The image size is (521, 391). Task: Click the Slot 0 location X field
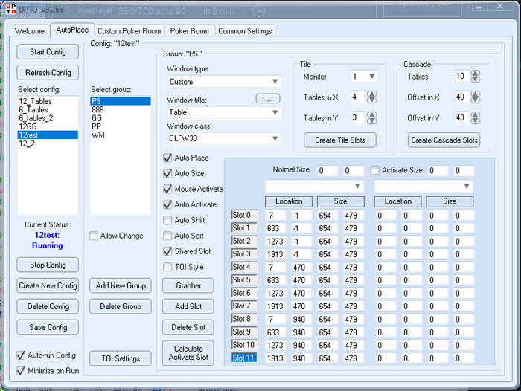[276, 216]
